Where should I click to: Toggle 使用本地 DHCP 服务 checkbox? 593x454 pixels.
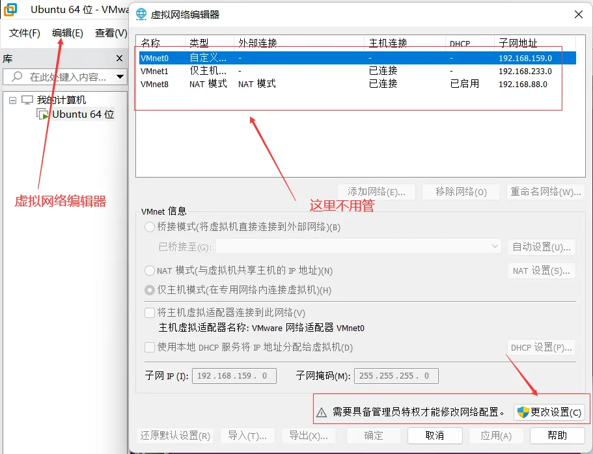pos(150,347)
